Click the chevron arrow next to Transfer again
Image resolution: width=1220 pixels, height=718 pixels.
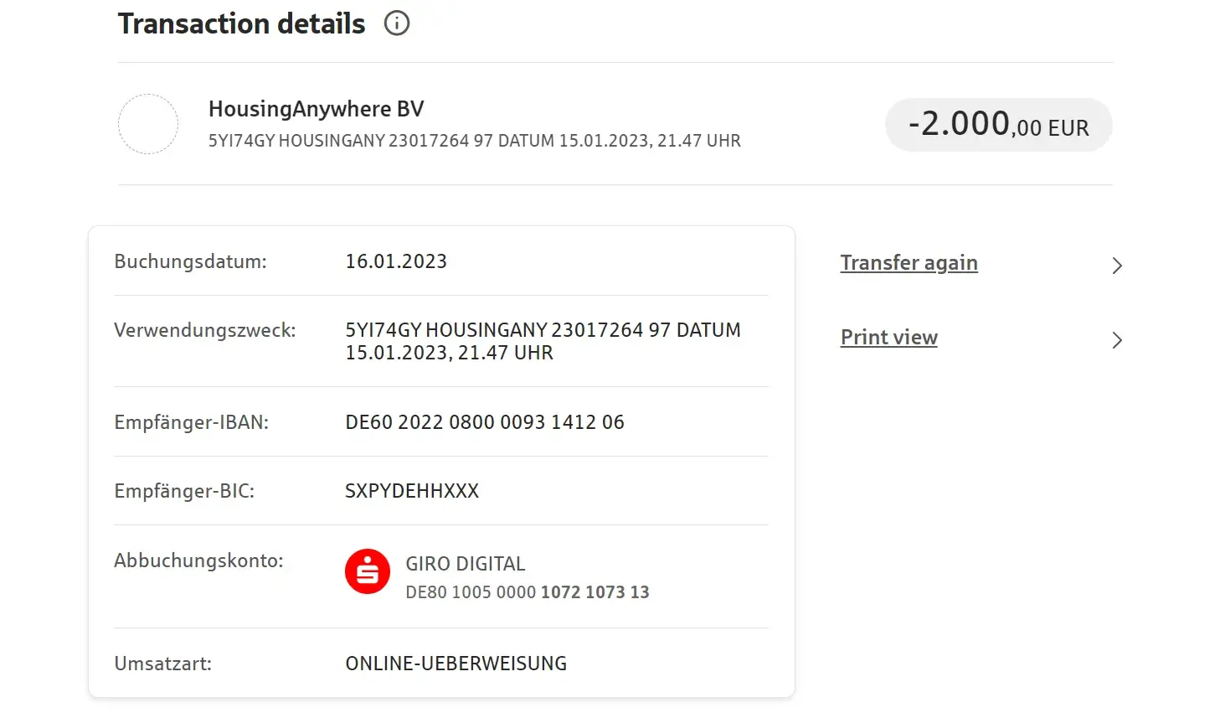coord(1116,266)
